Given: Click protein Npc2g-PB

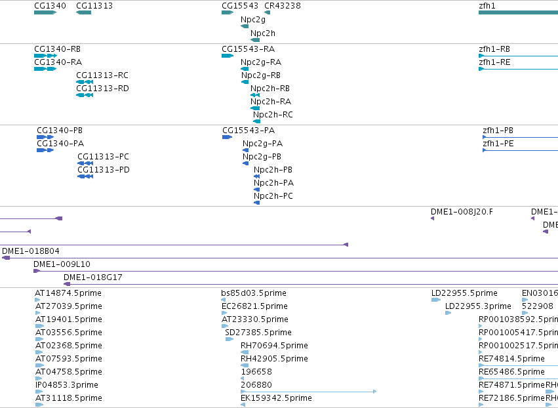Looking at the screenshot, I should click(262, 157).
